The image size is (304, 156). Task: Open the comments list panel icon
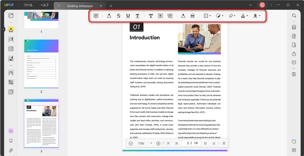(294, 150)
